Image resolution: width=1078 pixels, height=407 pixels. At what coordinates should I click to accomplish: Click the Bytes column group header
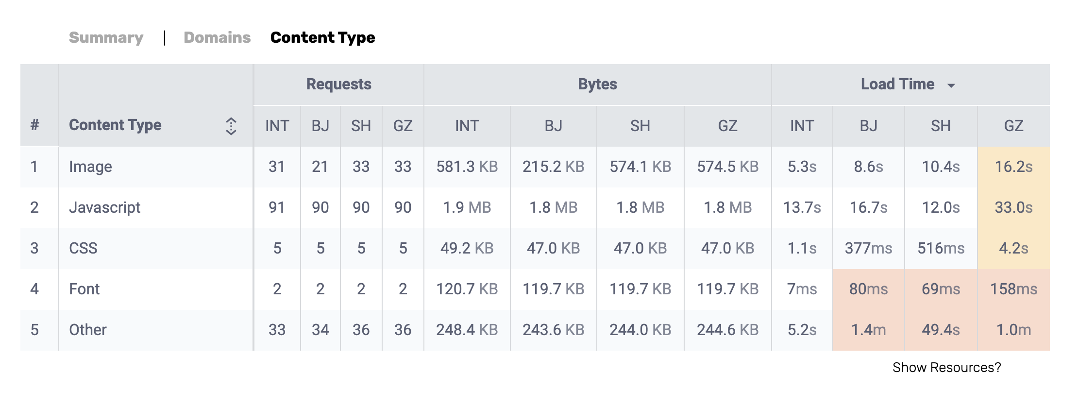(597, 84)
